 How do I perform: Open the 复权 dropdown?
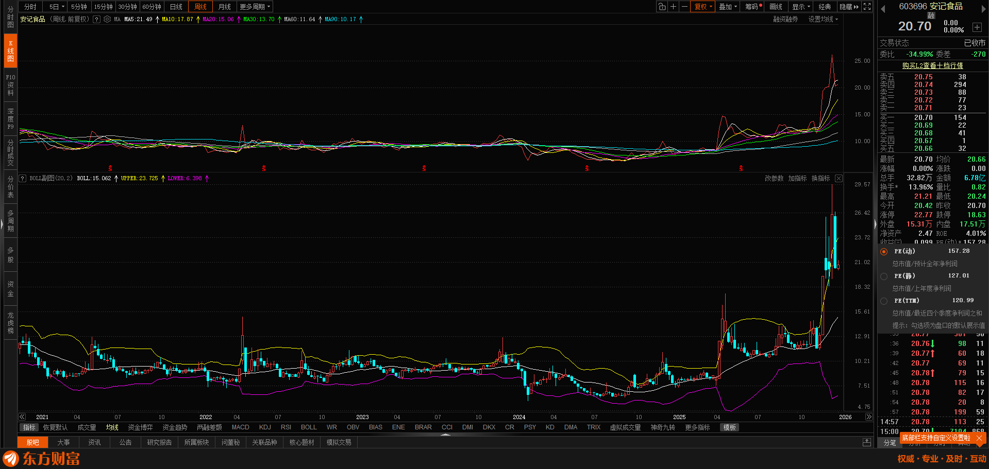click(703, 7)
